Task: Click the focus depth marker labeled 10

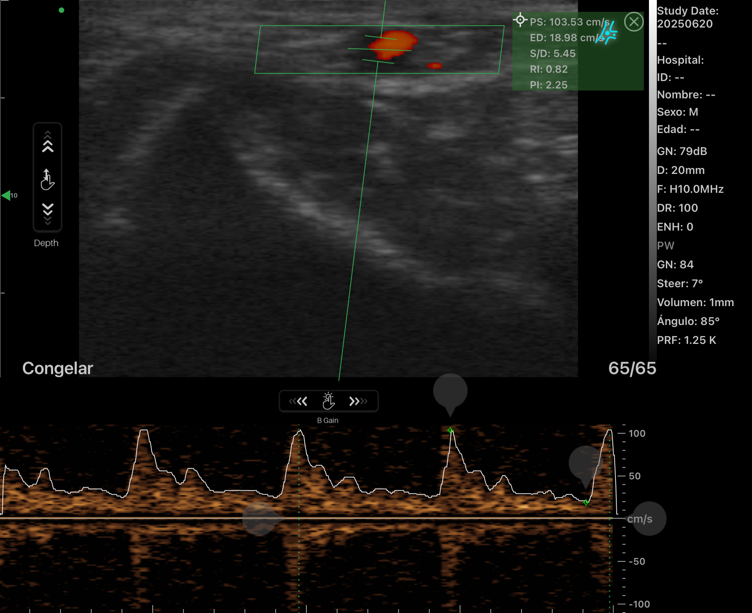Action: coord(9,195)
